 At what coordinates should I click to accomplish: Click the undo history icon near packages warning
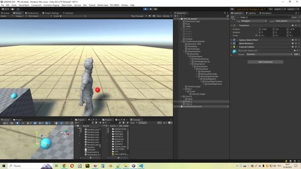coord(232,9)
